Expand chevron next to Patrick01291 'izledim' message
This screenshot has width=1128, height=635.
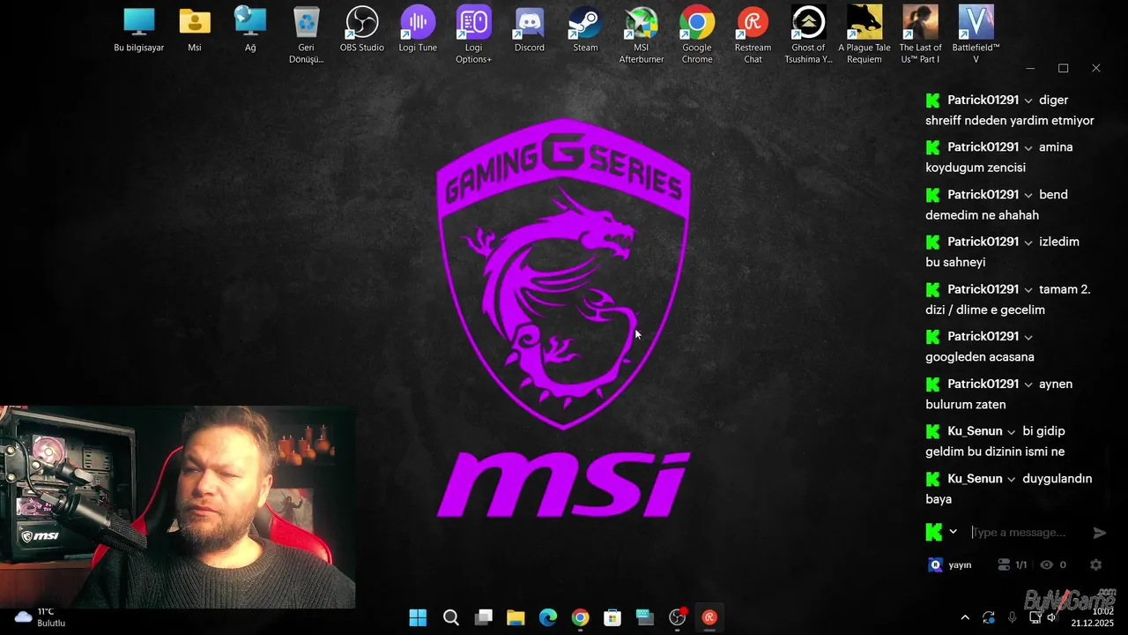[x=1028, y=243]
